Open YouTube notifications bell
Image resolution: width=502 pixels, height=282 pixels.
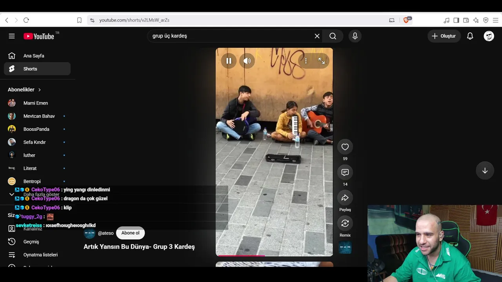pyautogui.click(x=470, y=36)
